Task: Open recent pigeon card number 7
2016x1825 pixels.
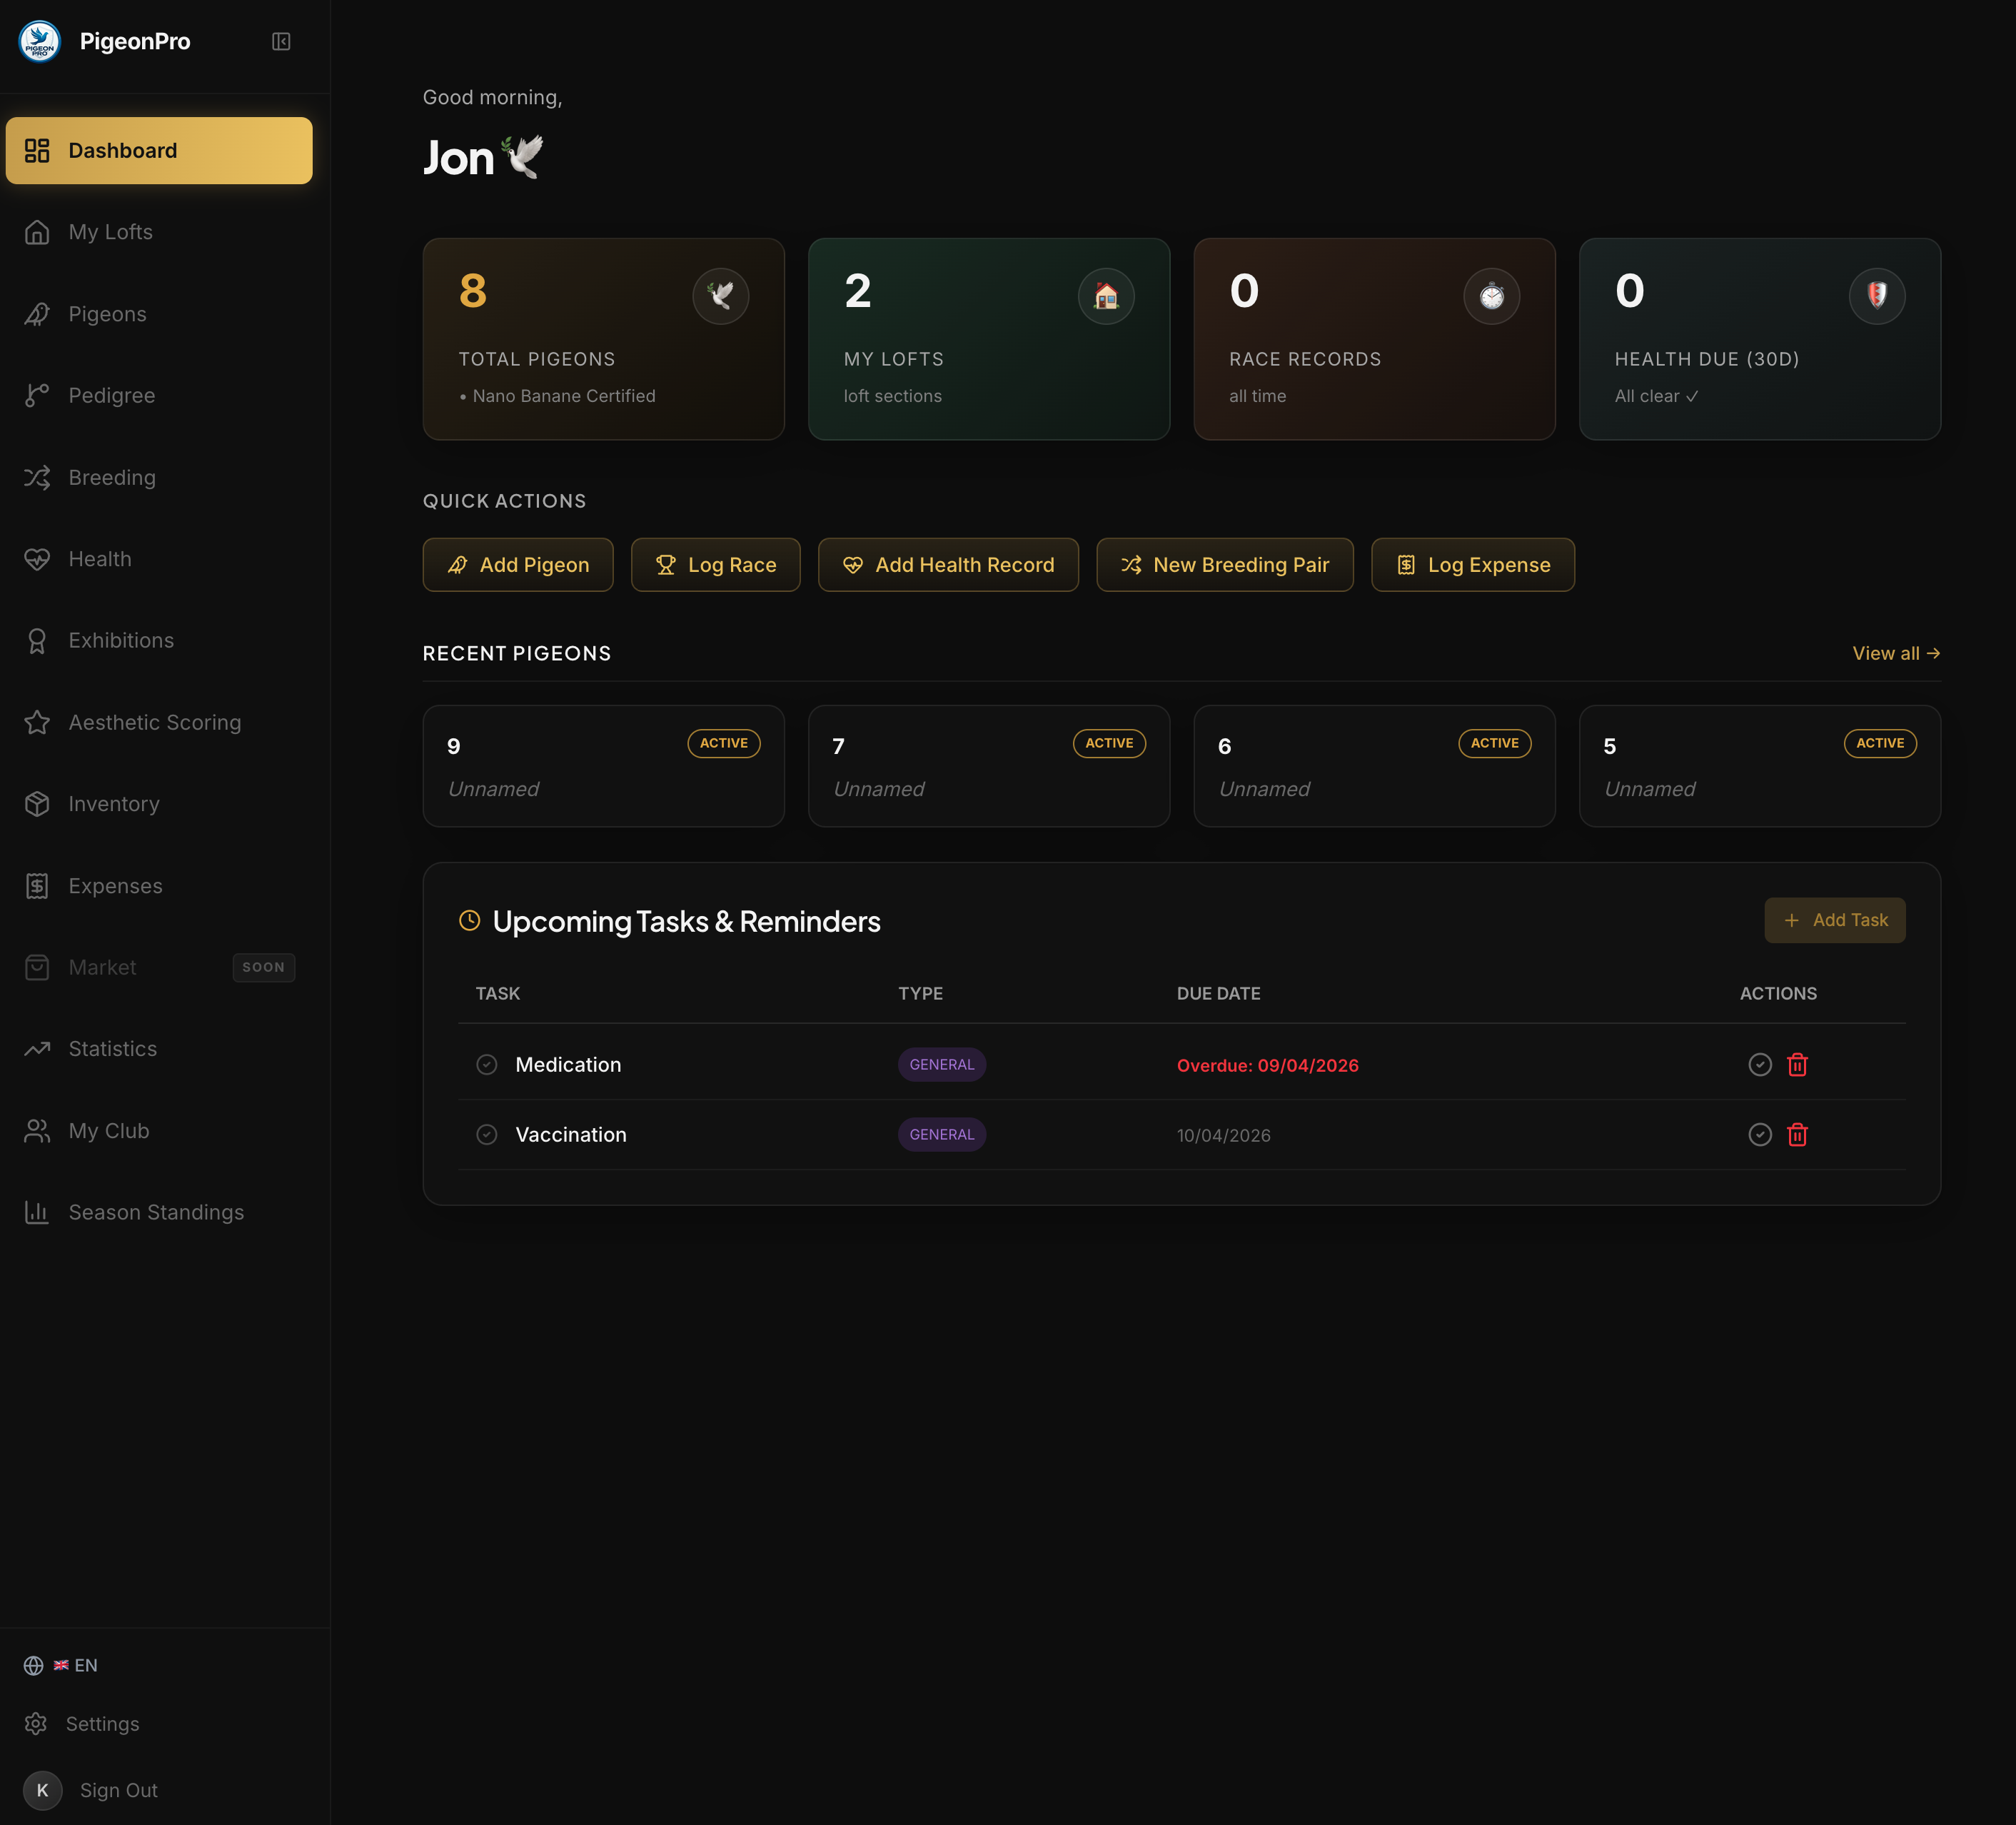Action: click(988, 766)
